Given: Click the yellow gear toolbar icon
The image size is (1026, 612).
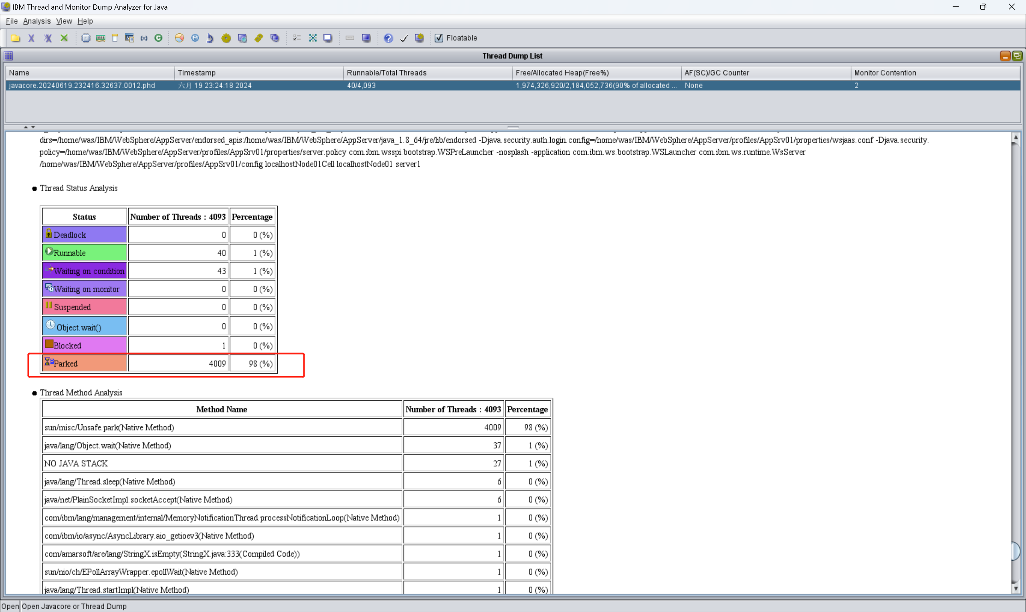Looking at the screenshot, I should tap(226, 38).
